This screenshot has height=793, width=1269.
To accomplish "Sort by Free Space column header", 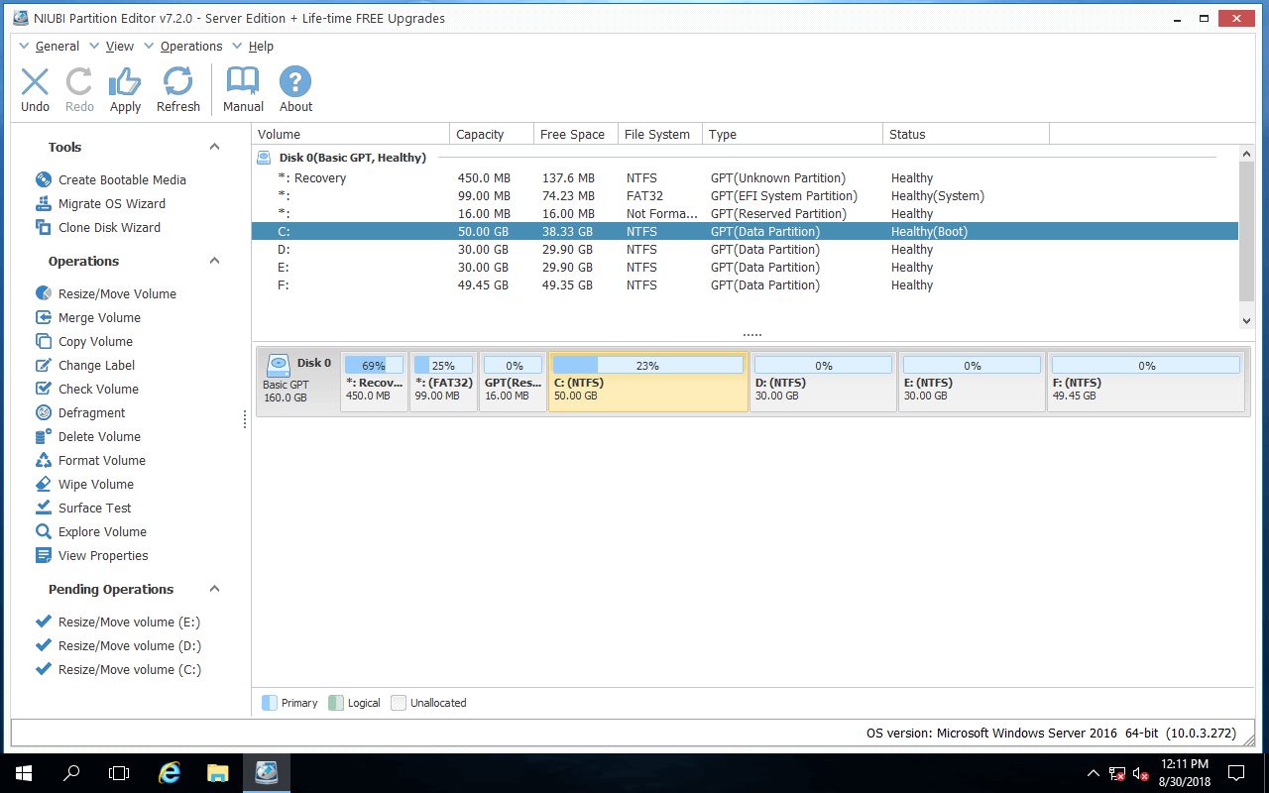I will 575,134.
